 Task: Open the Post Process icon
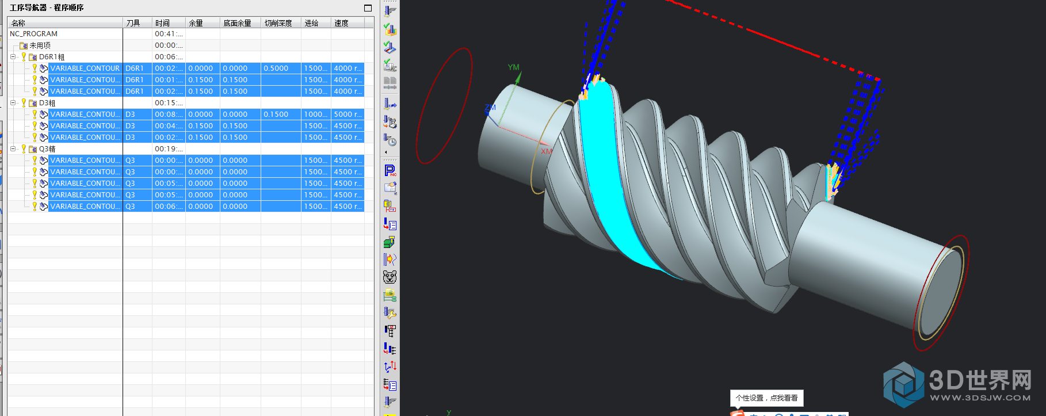click(390, 122)
